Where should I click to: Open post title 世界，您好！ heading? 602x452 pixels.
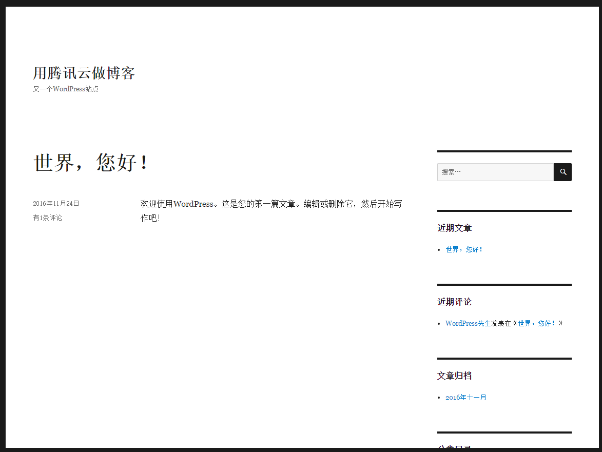point(91,162)
